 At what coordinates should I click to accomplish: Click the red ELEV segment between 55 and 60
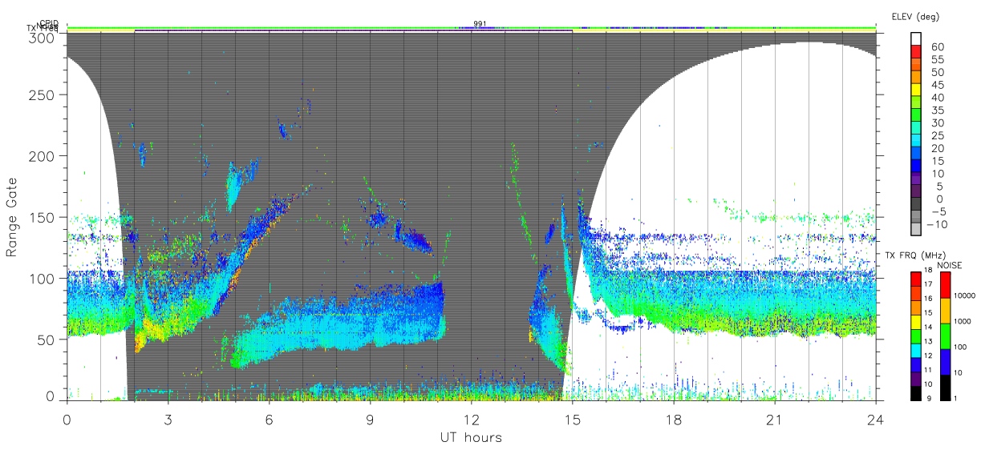pos(916,52)
